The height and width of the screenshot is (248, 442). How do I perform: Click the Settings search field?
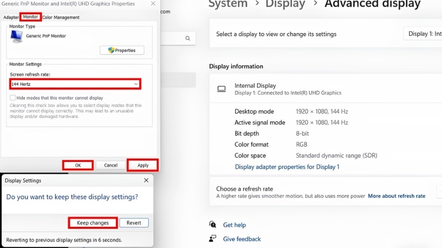click(x=178, y=38)
